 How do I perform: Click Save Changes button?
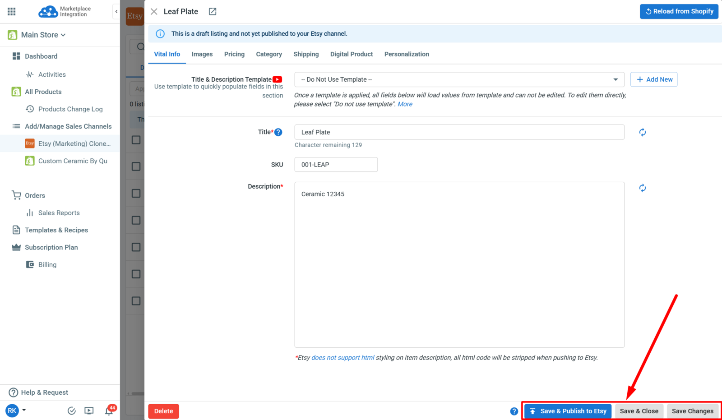tap(693, 411)
